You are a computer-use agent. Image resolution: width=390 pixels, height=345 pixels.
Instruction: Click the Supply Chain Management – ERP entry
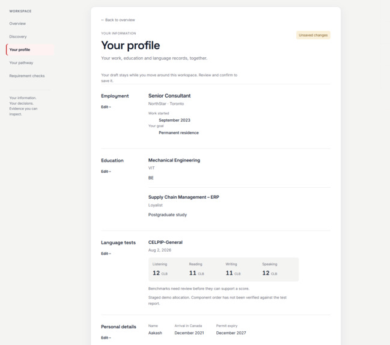[x=183, y=197]
